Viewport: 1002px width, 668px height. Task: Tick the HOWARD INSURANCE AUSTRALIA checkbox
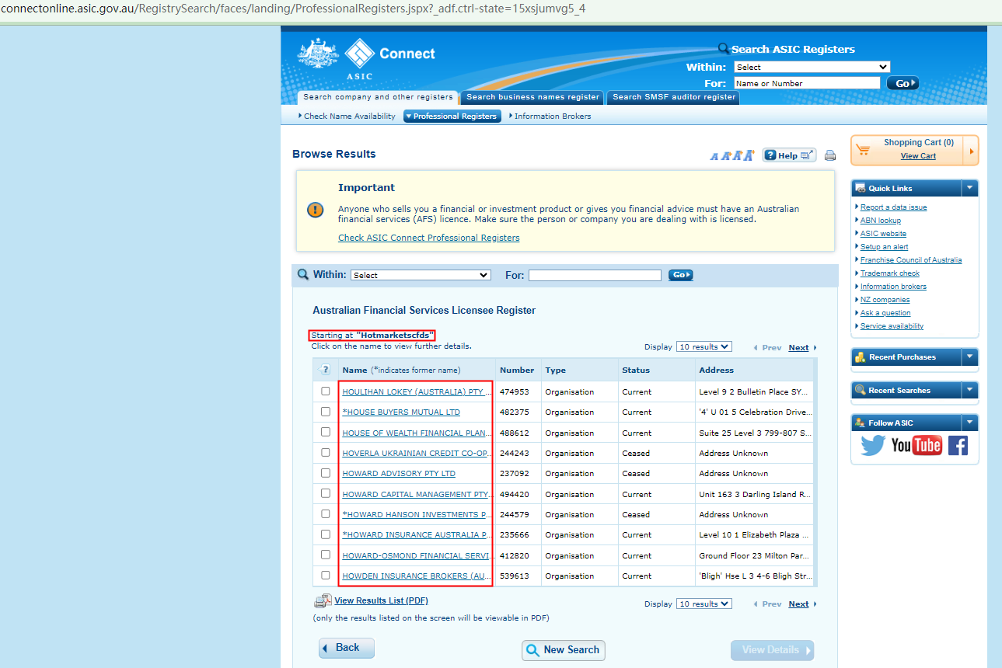326,534
